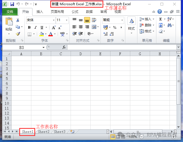
Task: Increase indent icon
Action: pos(81,34)
